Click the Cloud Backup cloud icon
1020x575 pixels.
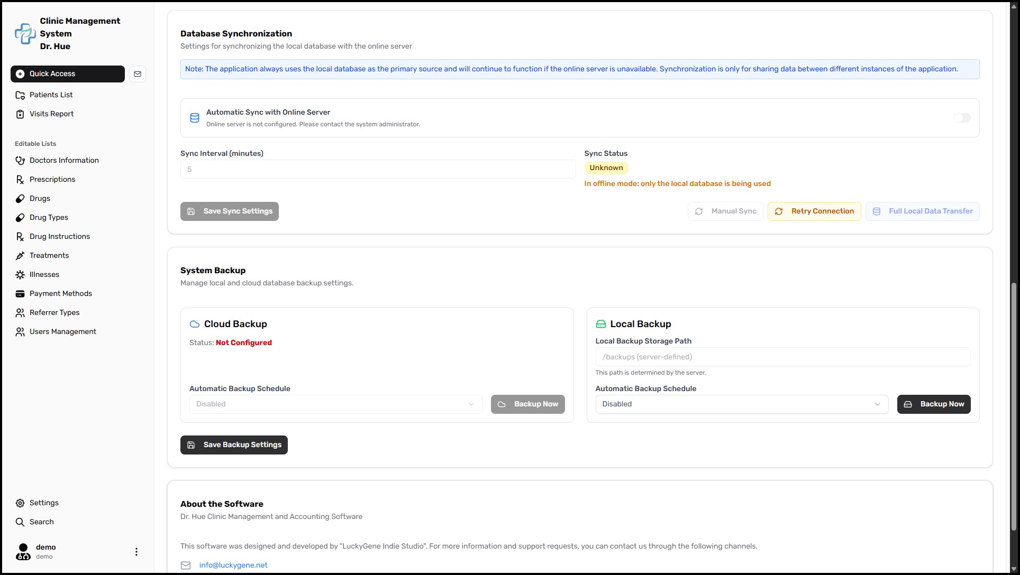[x=195, y=324]
